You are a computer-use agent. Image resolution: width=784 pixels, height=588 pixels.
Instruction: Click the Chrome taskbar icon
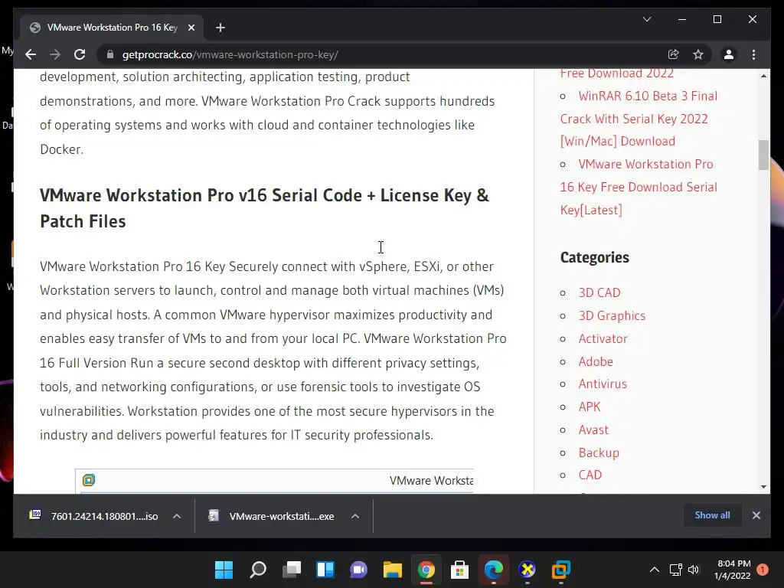point(426,570)
